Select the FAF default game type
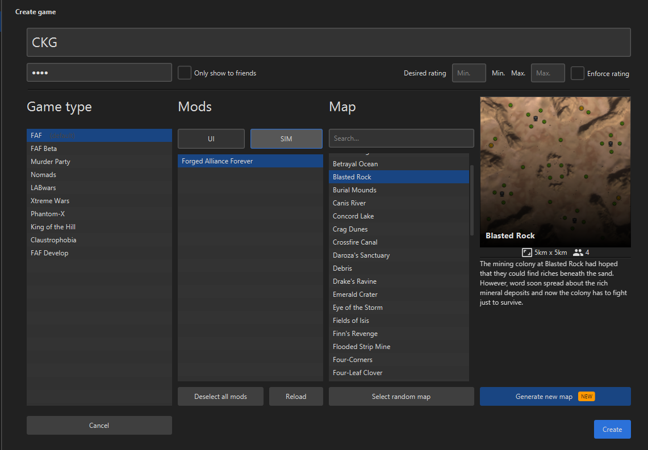648x450 pixels. [99, 136]
